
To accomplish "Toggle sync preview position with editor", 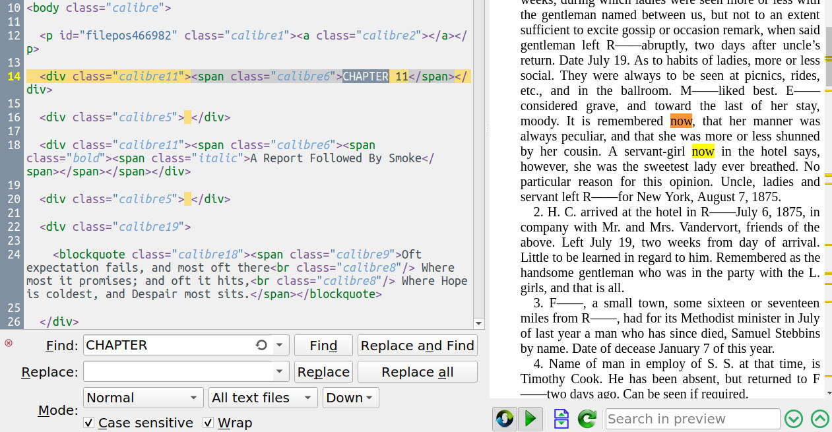I will [x=530, y=418].
